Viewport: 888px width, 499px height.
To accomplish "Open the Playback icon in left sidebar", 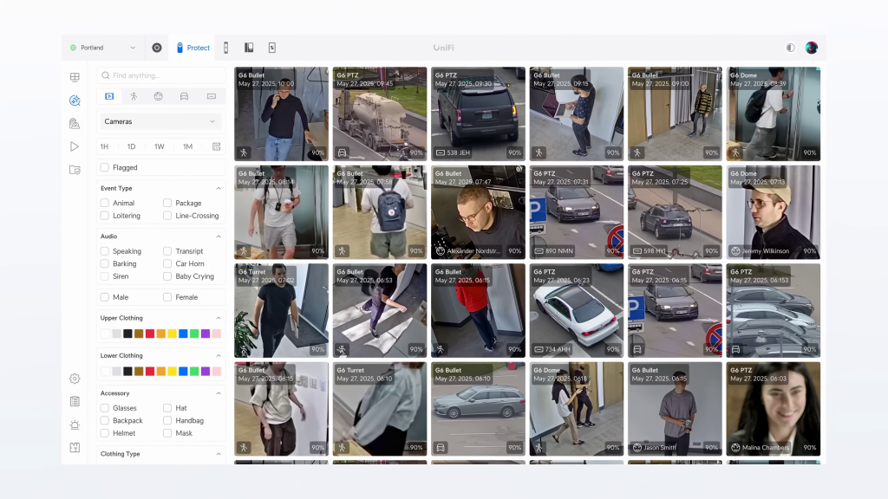I will tap(75, 146).
